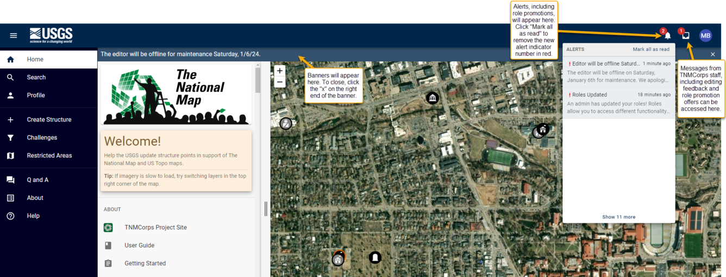Click the Help question mark icon
The height and width of the screenshot is (277, 726).
(10, 216)
